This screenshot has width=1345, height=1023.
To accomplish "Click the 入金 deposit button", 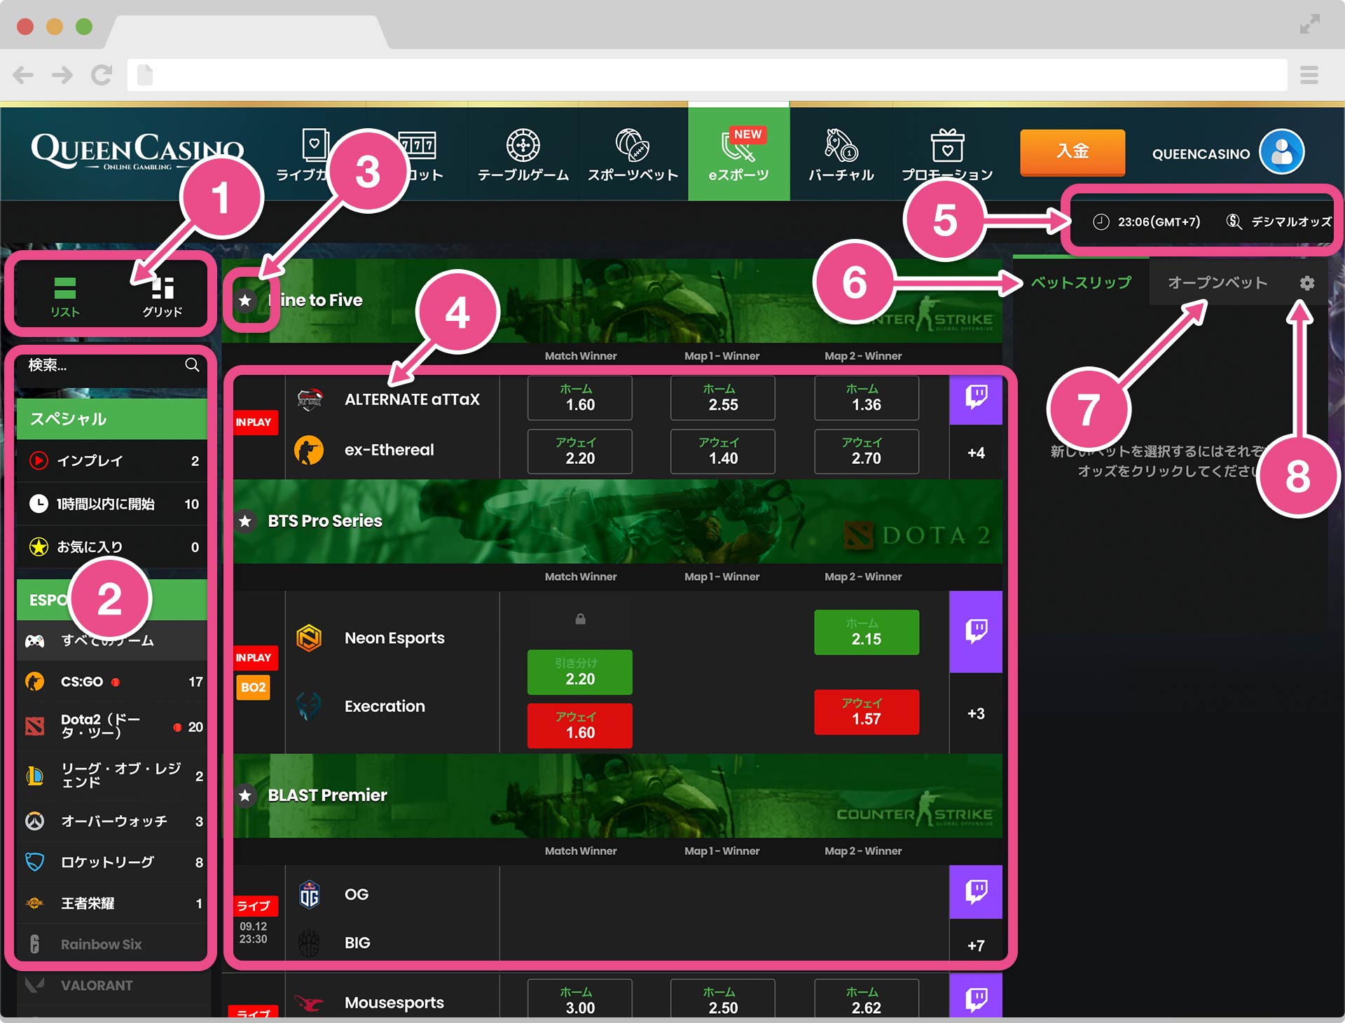I will coord(1072,151).
